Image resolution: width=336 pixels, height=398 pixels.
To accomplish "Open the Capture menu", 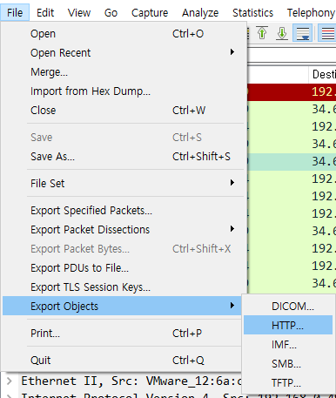I will [150, 13].
